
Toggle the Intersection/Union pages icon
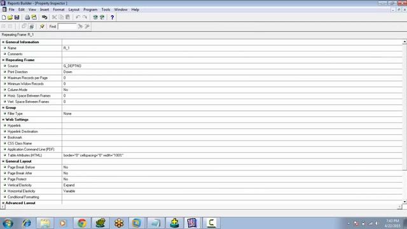coord(24,26)
